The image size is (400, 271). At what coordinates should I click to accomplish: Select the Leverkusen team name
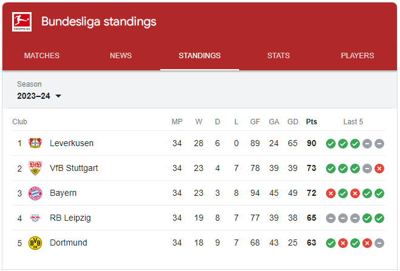coord(72,143)
